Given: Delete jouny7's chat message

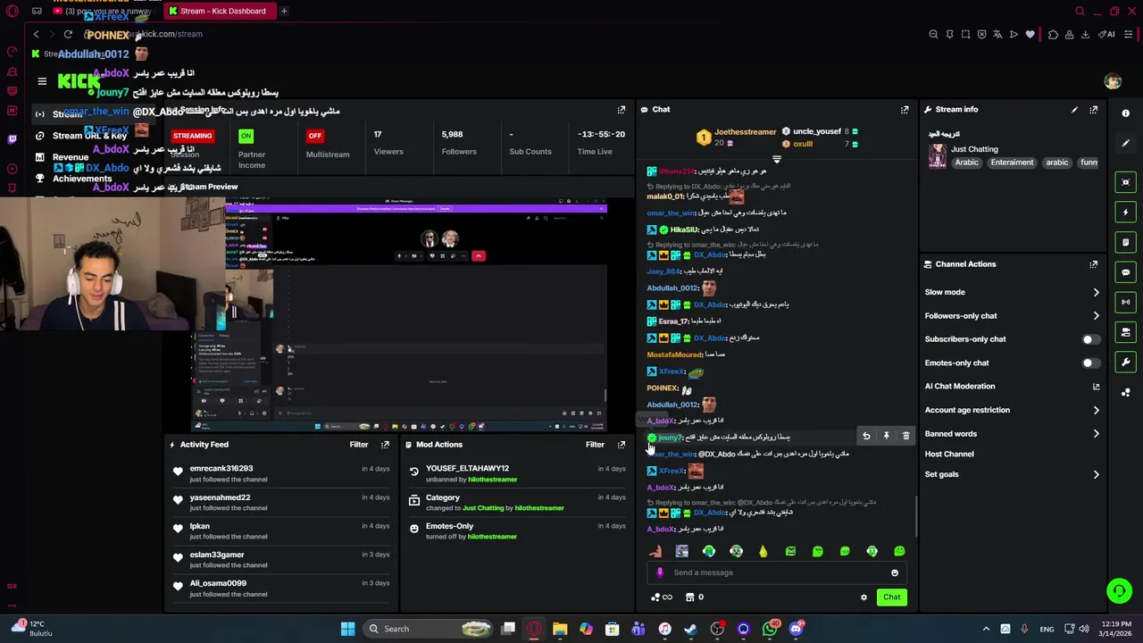Looking at the screenshot, I should click(x=905, y=436).
